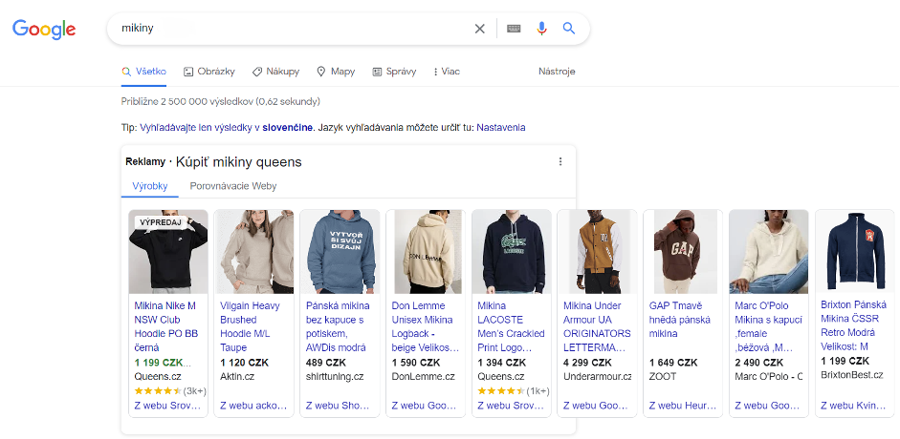The image size is (900, 439).
Task: Start voice search with the microphone icon
Action: tap(541, 28)
